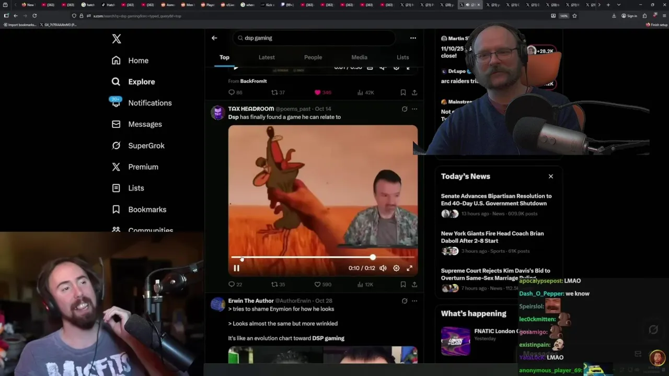Click Grok icon on Erwin's post
The height and width of the screenshot is (376, 669).
405,301
